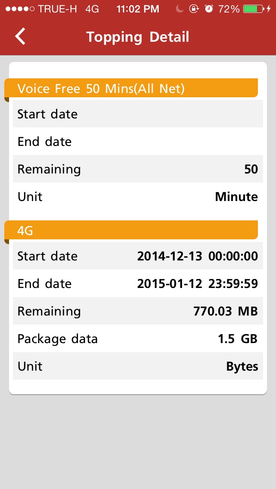Tap the voice package Start date row
Screen dimensions: 276x489
click(x=138, y=114)
